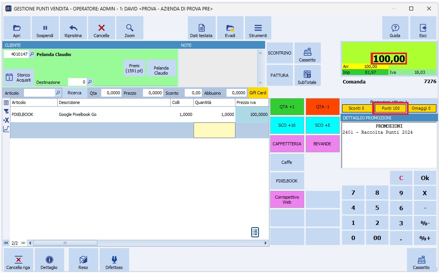
Task: Go to last record navigation arrow
Action: 23,243
